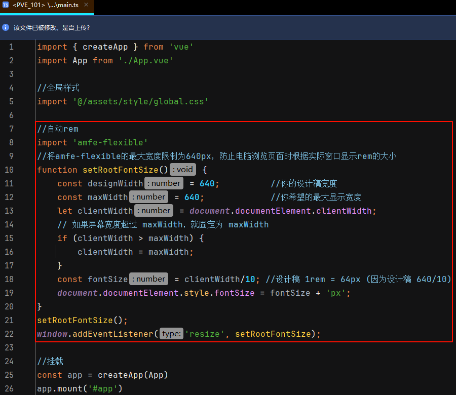Click the file modified upload notification text
The height and width of the screenshot is (395, 456).
(52, 28)
